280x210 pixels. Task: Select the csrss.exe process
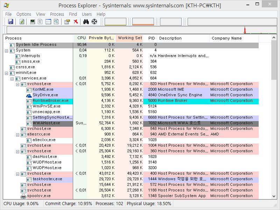tap(25, 67)
